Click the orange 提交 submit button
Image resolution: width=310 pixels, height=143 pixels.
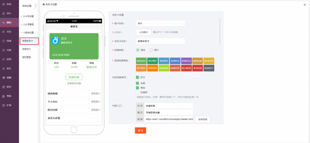click(140, 130)
